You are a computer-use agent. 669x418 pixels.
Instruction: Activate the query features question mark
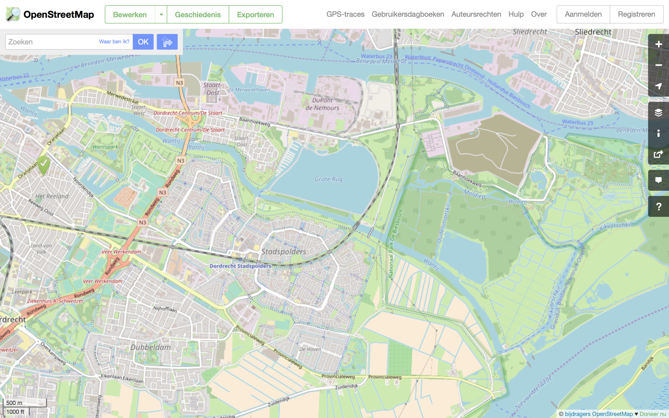pyautogui.click(x=658, y=207)
